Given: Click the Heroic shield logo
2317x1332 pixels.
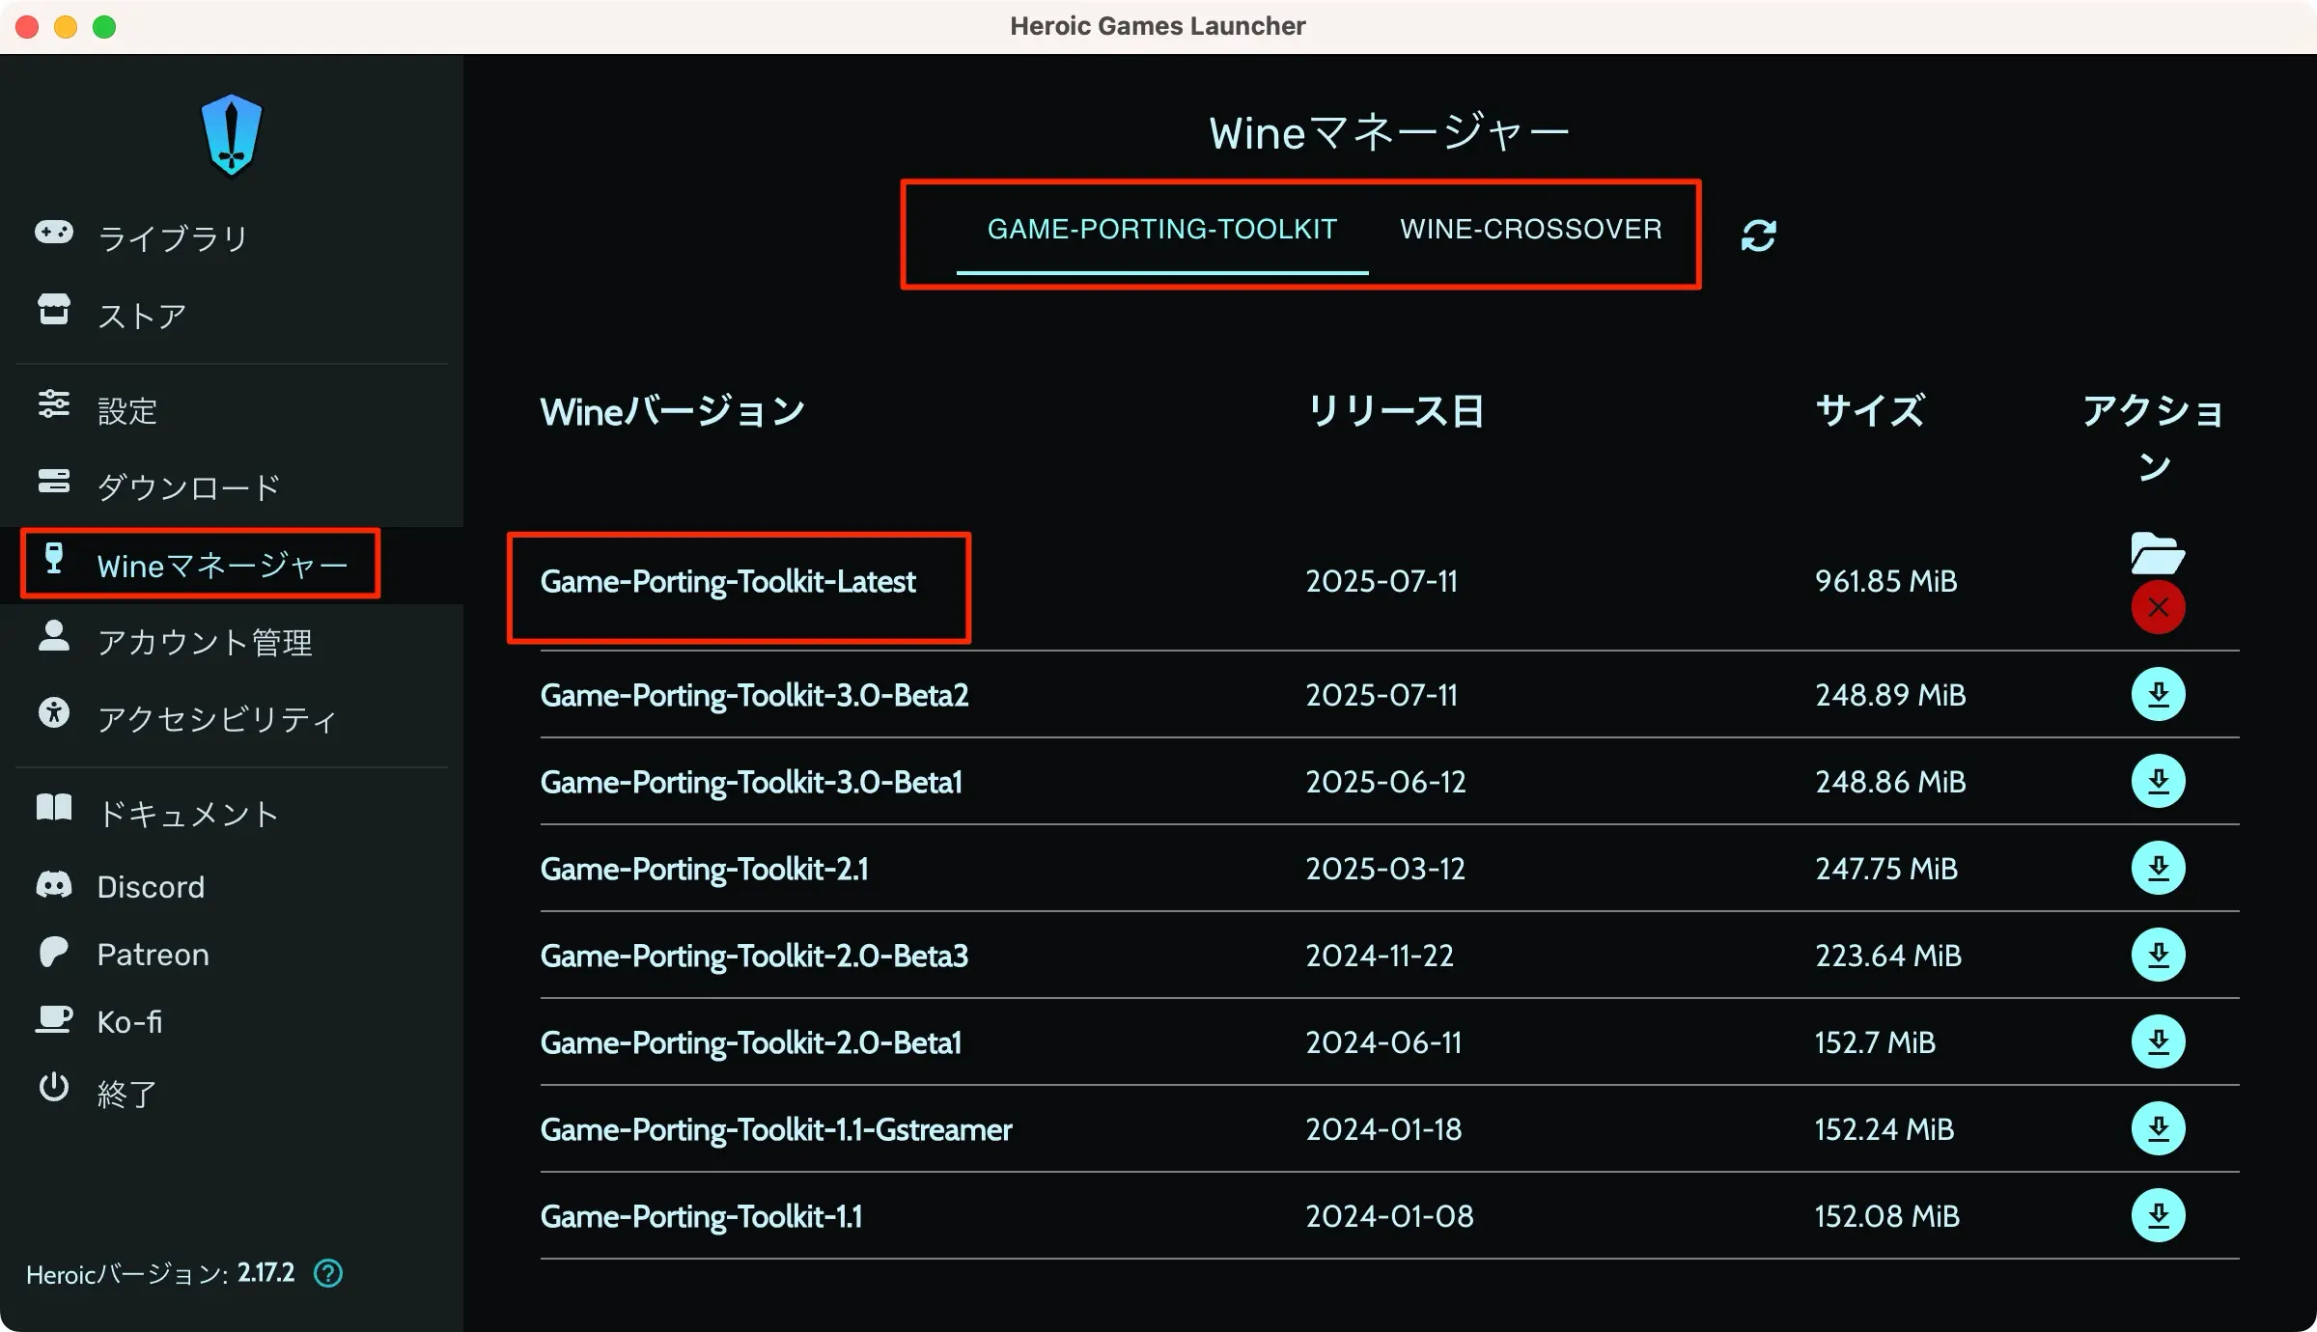Looking at the screenshot, I should coord(232,135).
